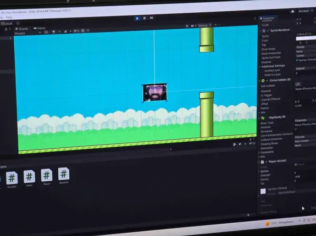The height and width of the screenshot is (236, 316).
Task: Switch to the Game tab
Action: [x=39, y=28]
